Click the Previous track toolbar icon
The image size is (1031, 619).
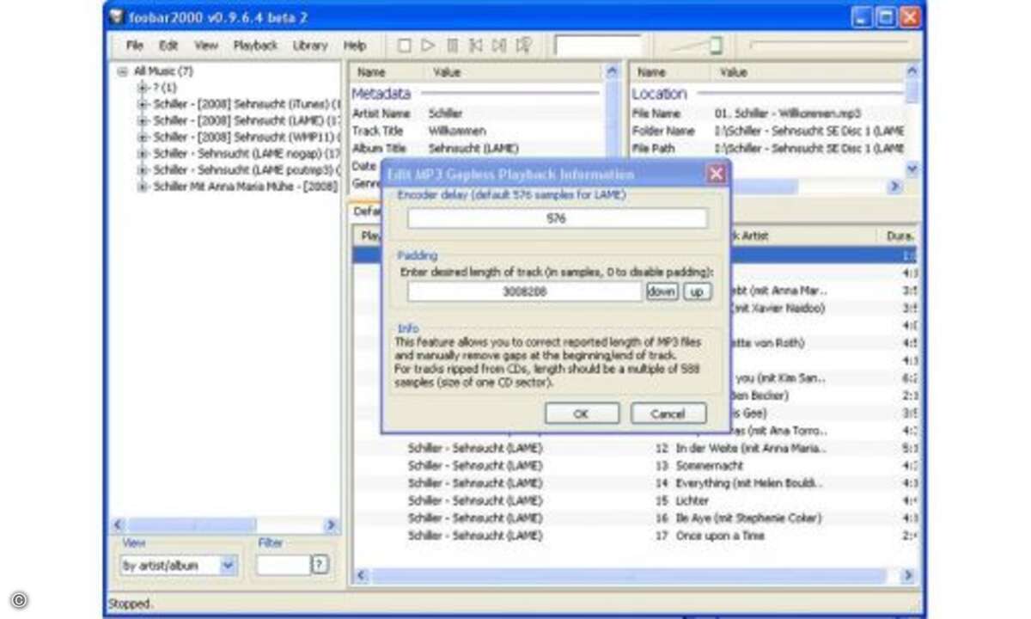475,46
